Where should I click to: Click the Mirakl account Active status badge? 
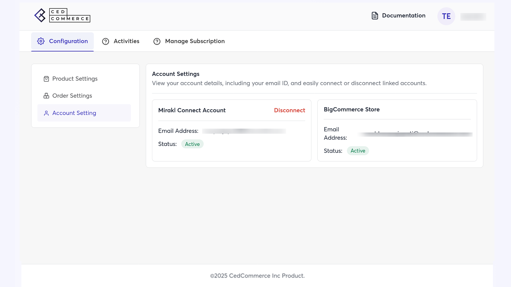click(x=192, y=144)
